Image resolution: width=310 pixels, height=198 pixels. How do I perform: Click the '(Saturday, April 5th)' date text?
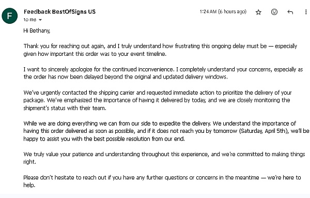[x=264, y=131]
